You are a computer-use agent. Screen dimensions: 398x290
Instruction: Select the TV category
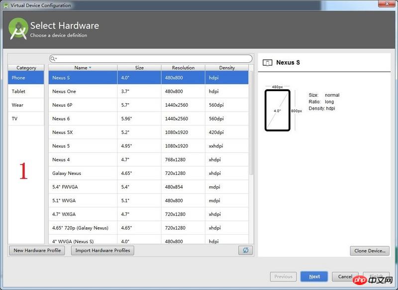point(26,119)
